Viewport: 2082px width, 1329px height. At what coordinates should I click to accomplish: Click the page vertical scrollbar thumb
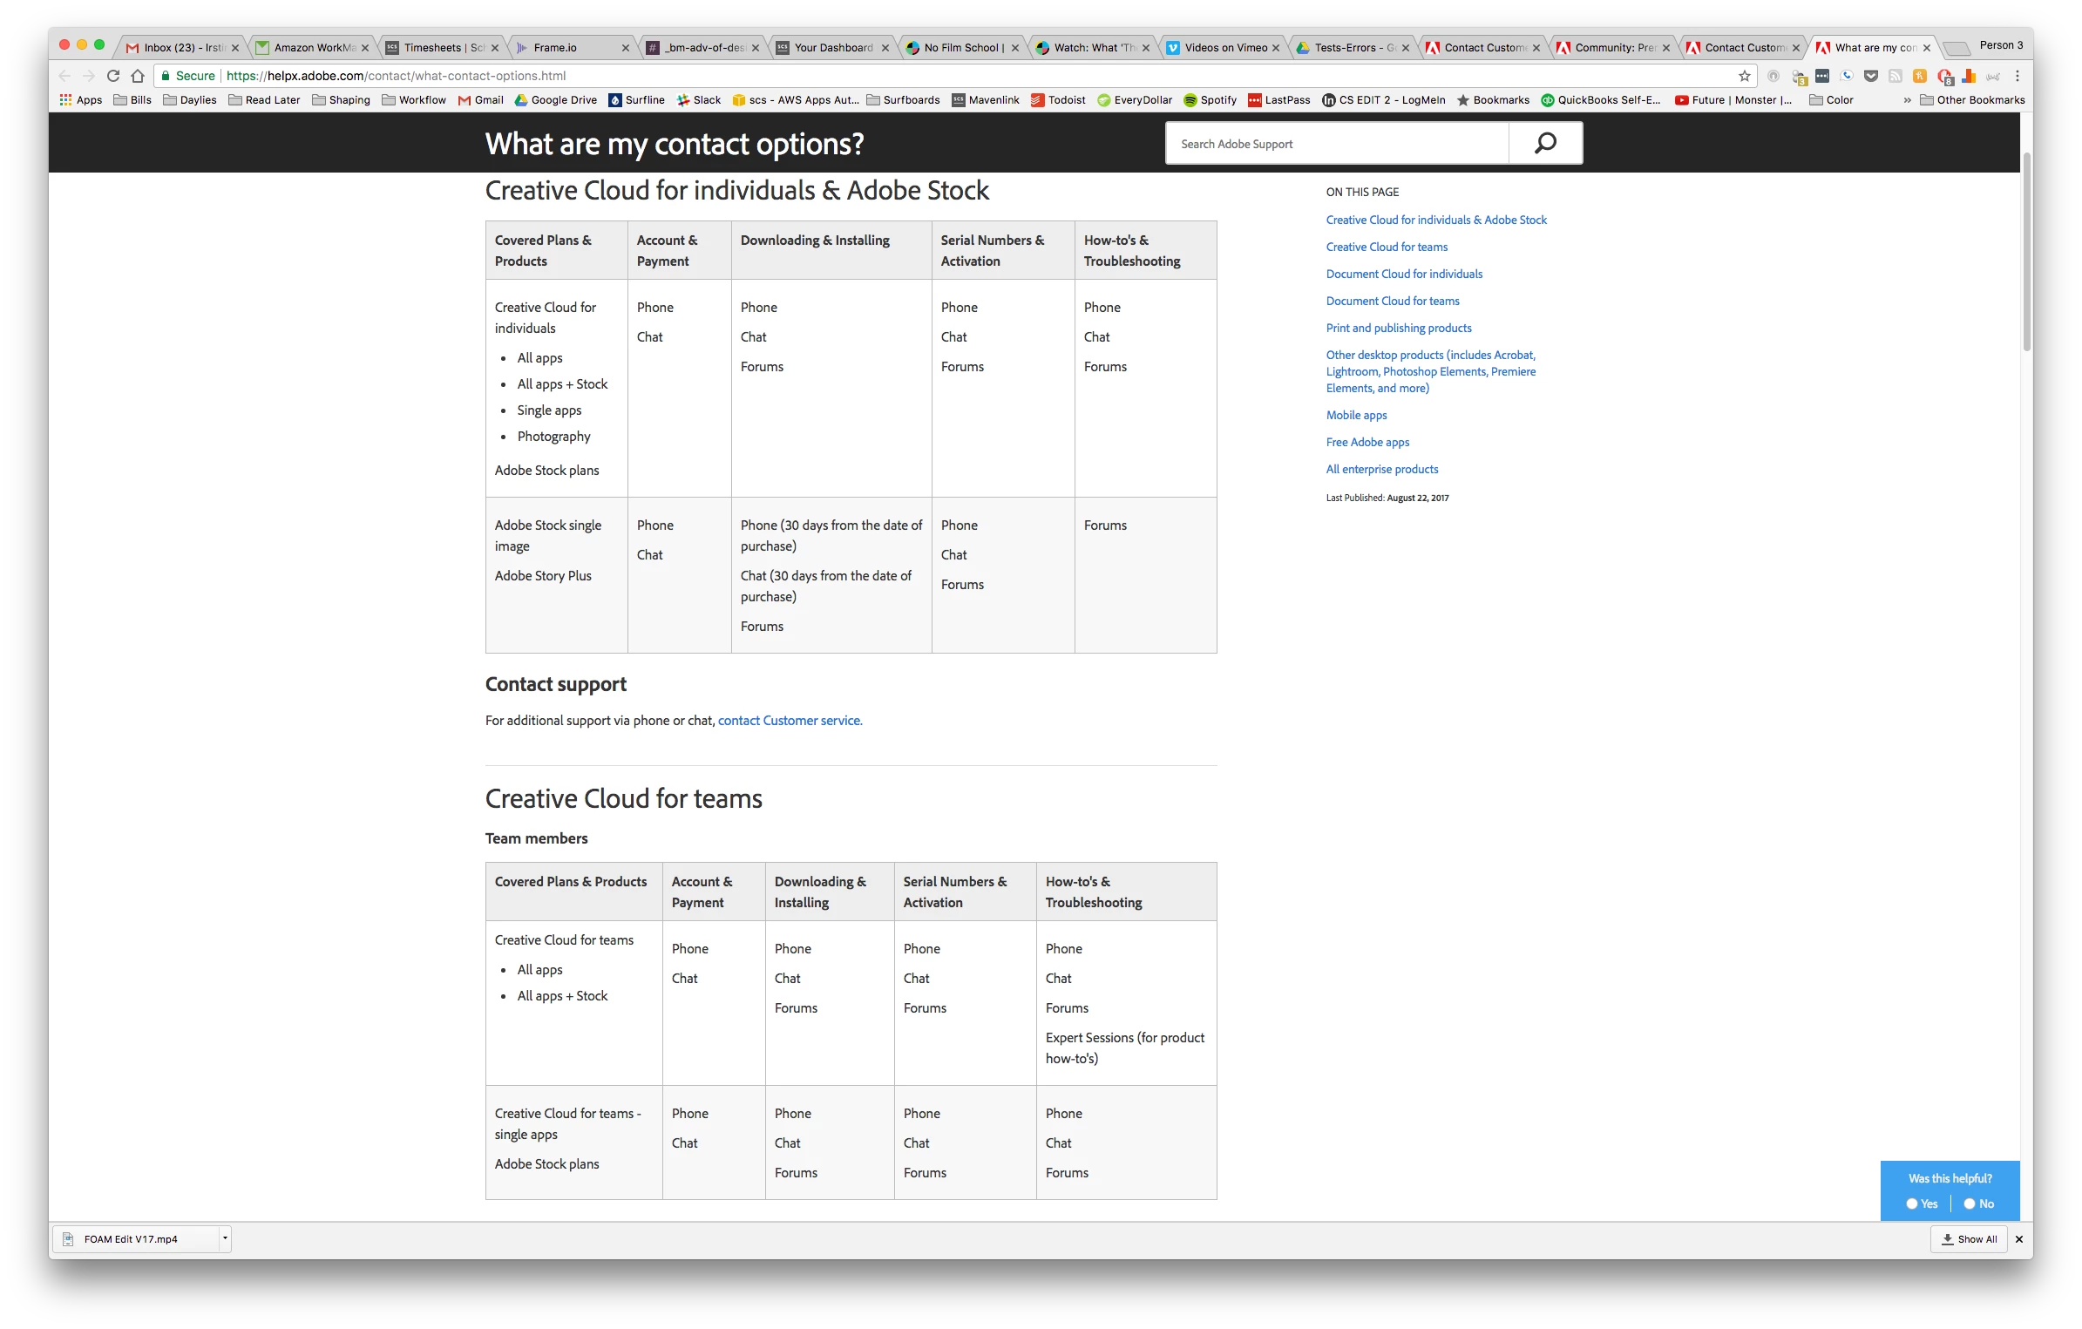click(2026, 253)
